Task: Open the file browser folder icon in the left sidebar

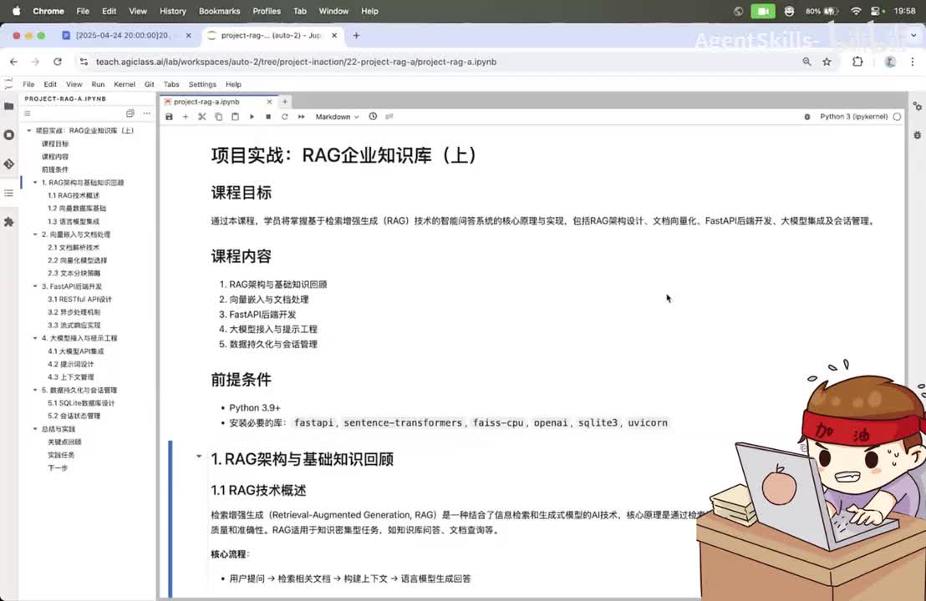Action: coord(9,106)
